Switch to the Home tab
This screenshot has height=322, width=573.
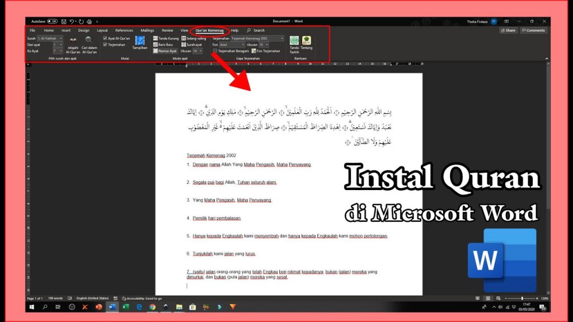click(49, 30)
